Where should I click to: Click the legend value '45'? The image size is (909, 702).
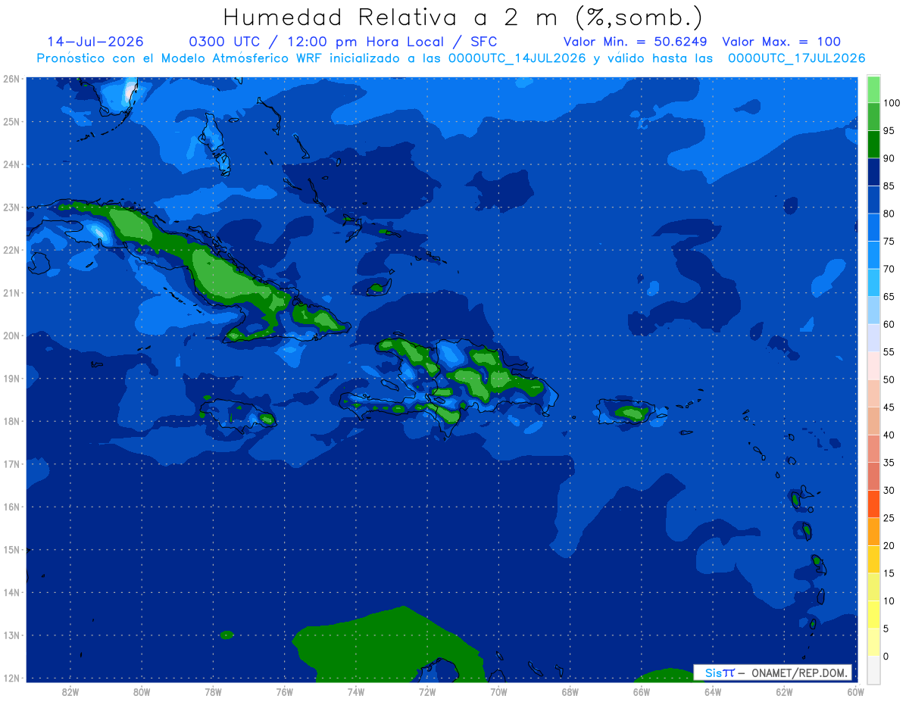(889, 407)
